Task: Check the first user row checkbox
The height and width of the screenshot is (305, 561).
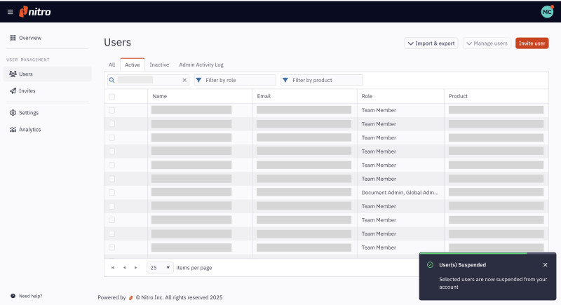Action: [x=112, y=110]
